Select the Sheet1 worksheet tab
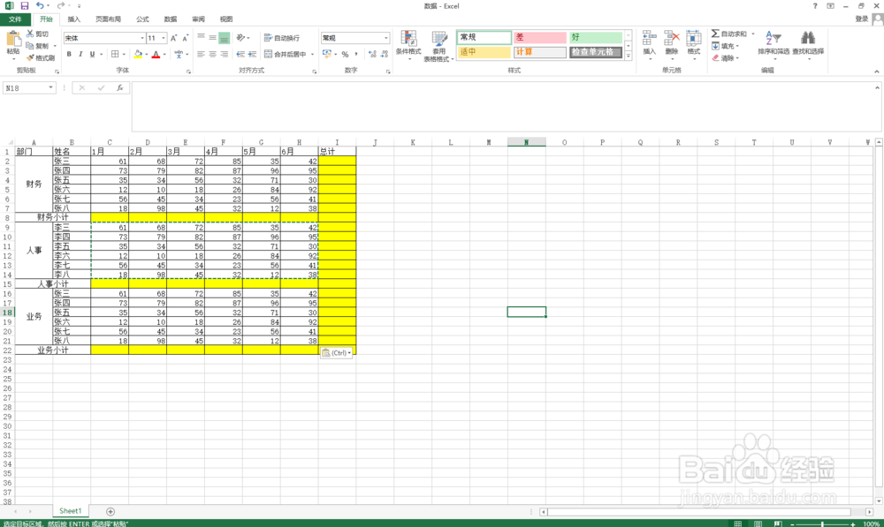The image size is (884, 527). click(x=71, y=511)
